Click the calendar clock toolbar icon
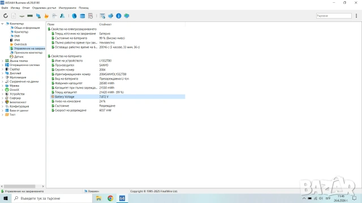This screenshot has width=362, height=203. coord(90,16)
